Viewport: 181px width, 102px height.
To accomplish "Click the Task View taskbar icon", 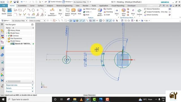I will coord(62,99).
